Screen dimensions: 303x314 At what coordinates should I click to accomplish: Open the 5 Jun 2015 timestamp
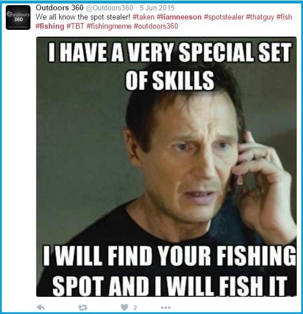point(157,8)
